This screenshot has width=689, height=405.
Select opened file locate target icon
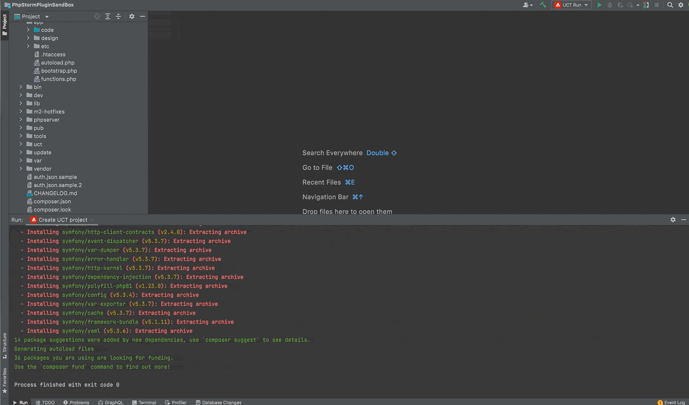click(x=97, y=16)
